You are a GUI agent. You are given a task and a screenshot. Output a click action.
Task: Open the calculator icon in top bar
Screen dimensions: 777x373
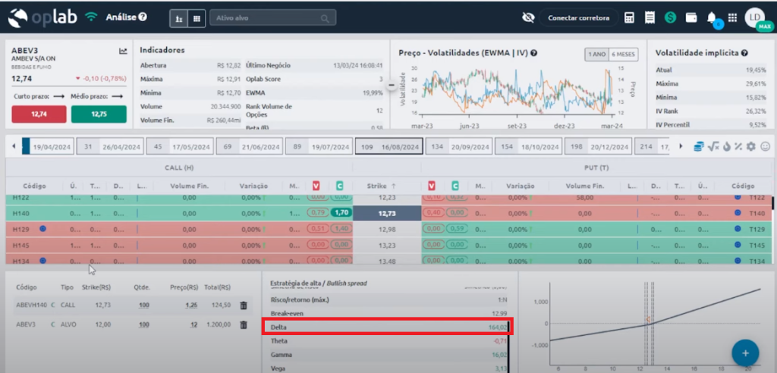[x=629, y=17]
